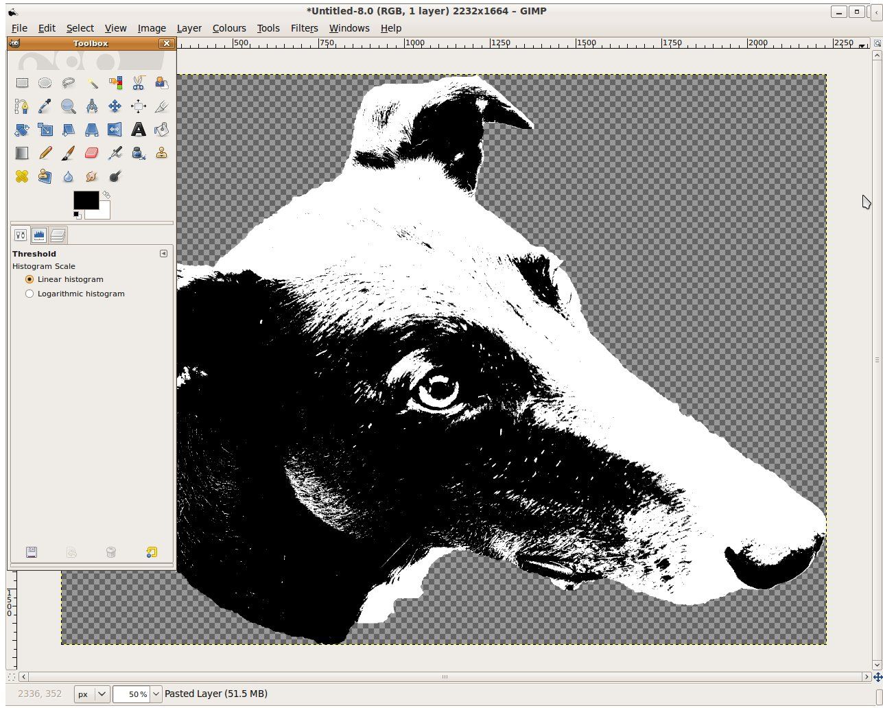Switch to the middle tab above Threshold
This screenshot has width=883, height=708.
[39, 235]
